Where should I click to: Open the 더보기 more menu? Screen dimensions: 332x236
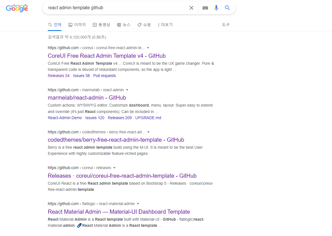[x=165, y=25]
